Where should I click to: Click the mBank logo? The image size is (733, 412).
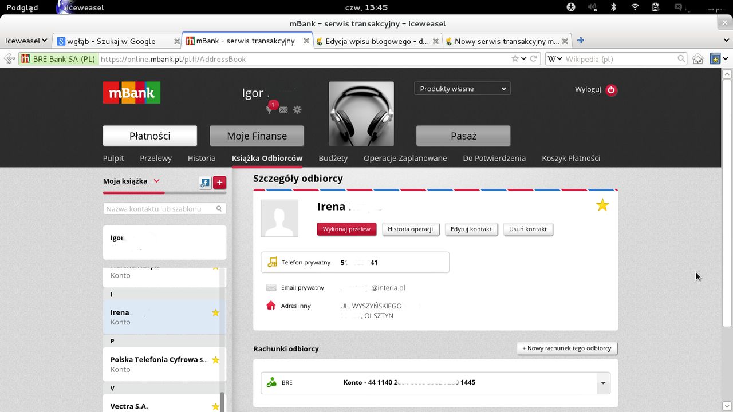coord(132,93)
